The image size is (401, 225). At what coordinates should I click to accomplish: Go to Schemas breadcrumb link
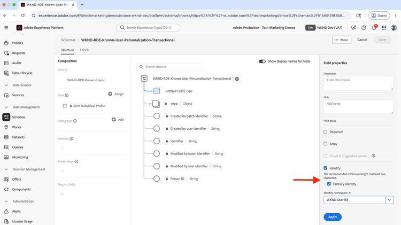[68, 40]
